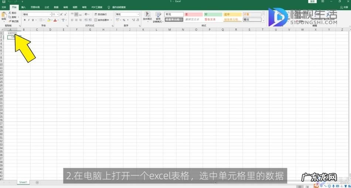The height and width of the screenshot is (188, 351).
Task: Apply the green 好 (Good) cell style
Action: (x=213, y=14)
